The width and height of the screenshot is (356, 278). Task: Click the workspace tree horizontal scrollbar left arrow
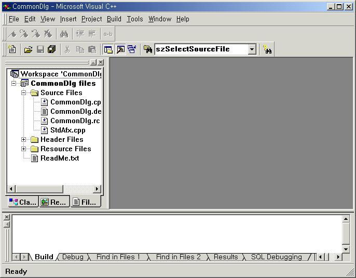(x=11, y=189)
